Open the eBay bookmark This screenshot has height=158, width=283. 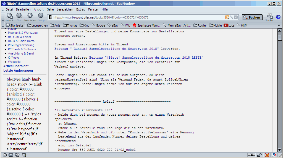point(113,25)
